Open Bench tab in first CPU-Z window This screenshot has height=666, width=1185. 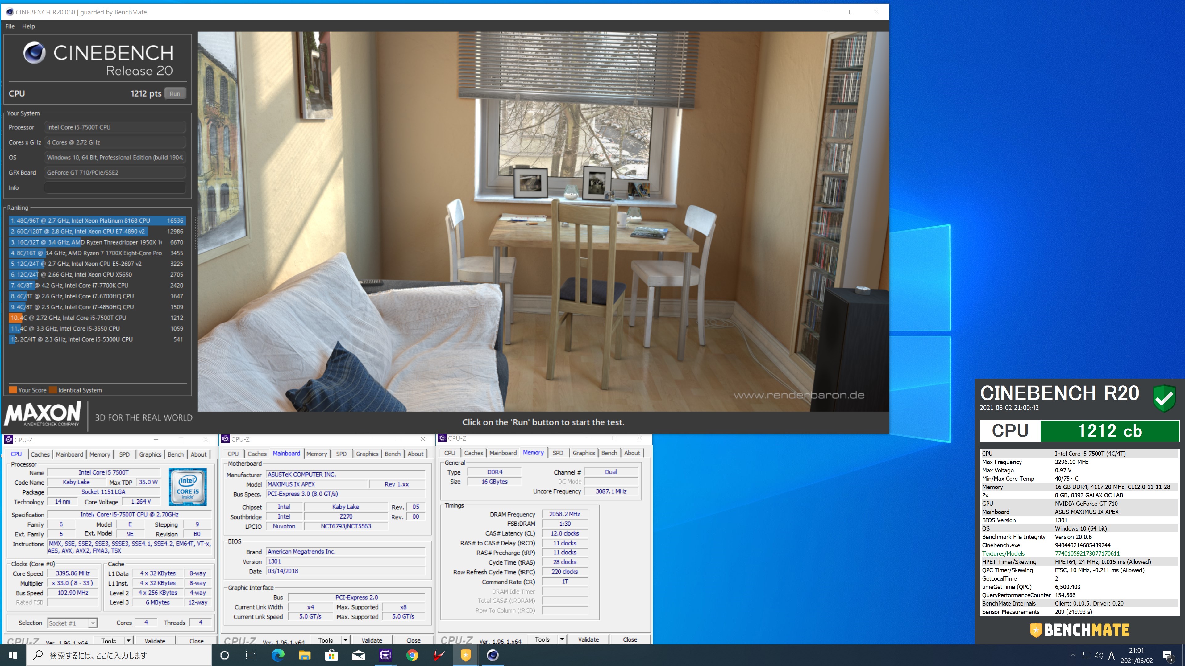click(x=175, y=454)
